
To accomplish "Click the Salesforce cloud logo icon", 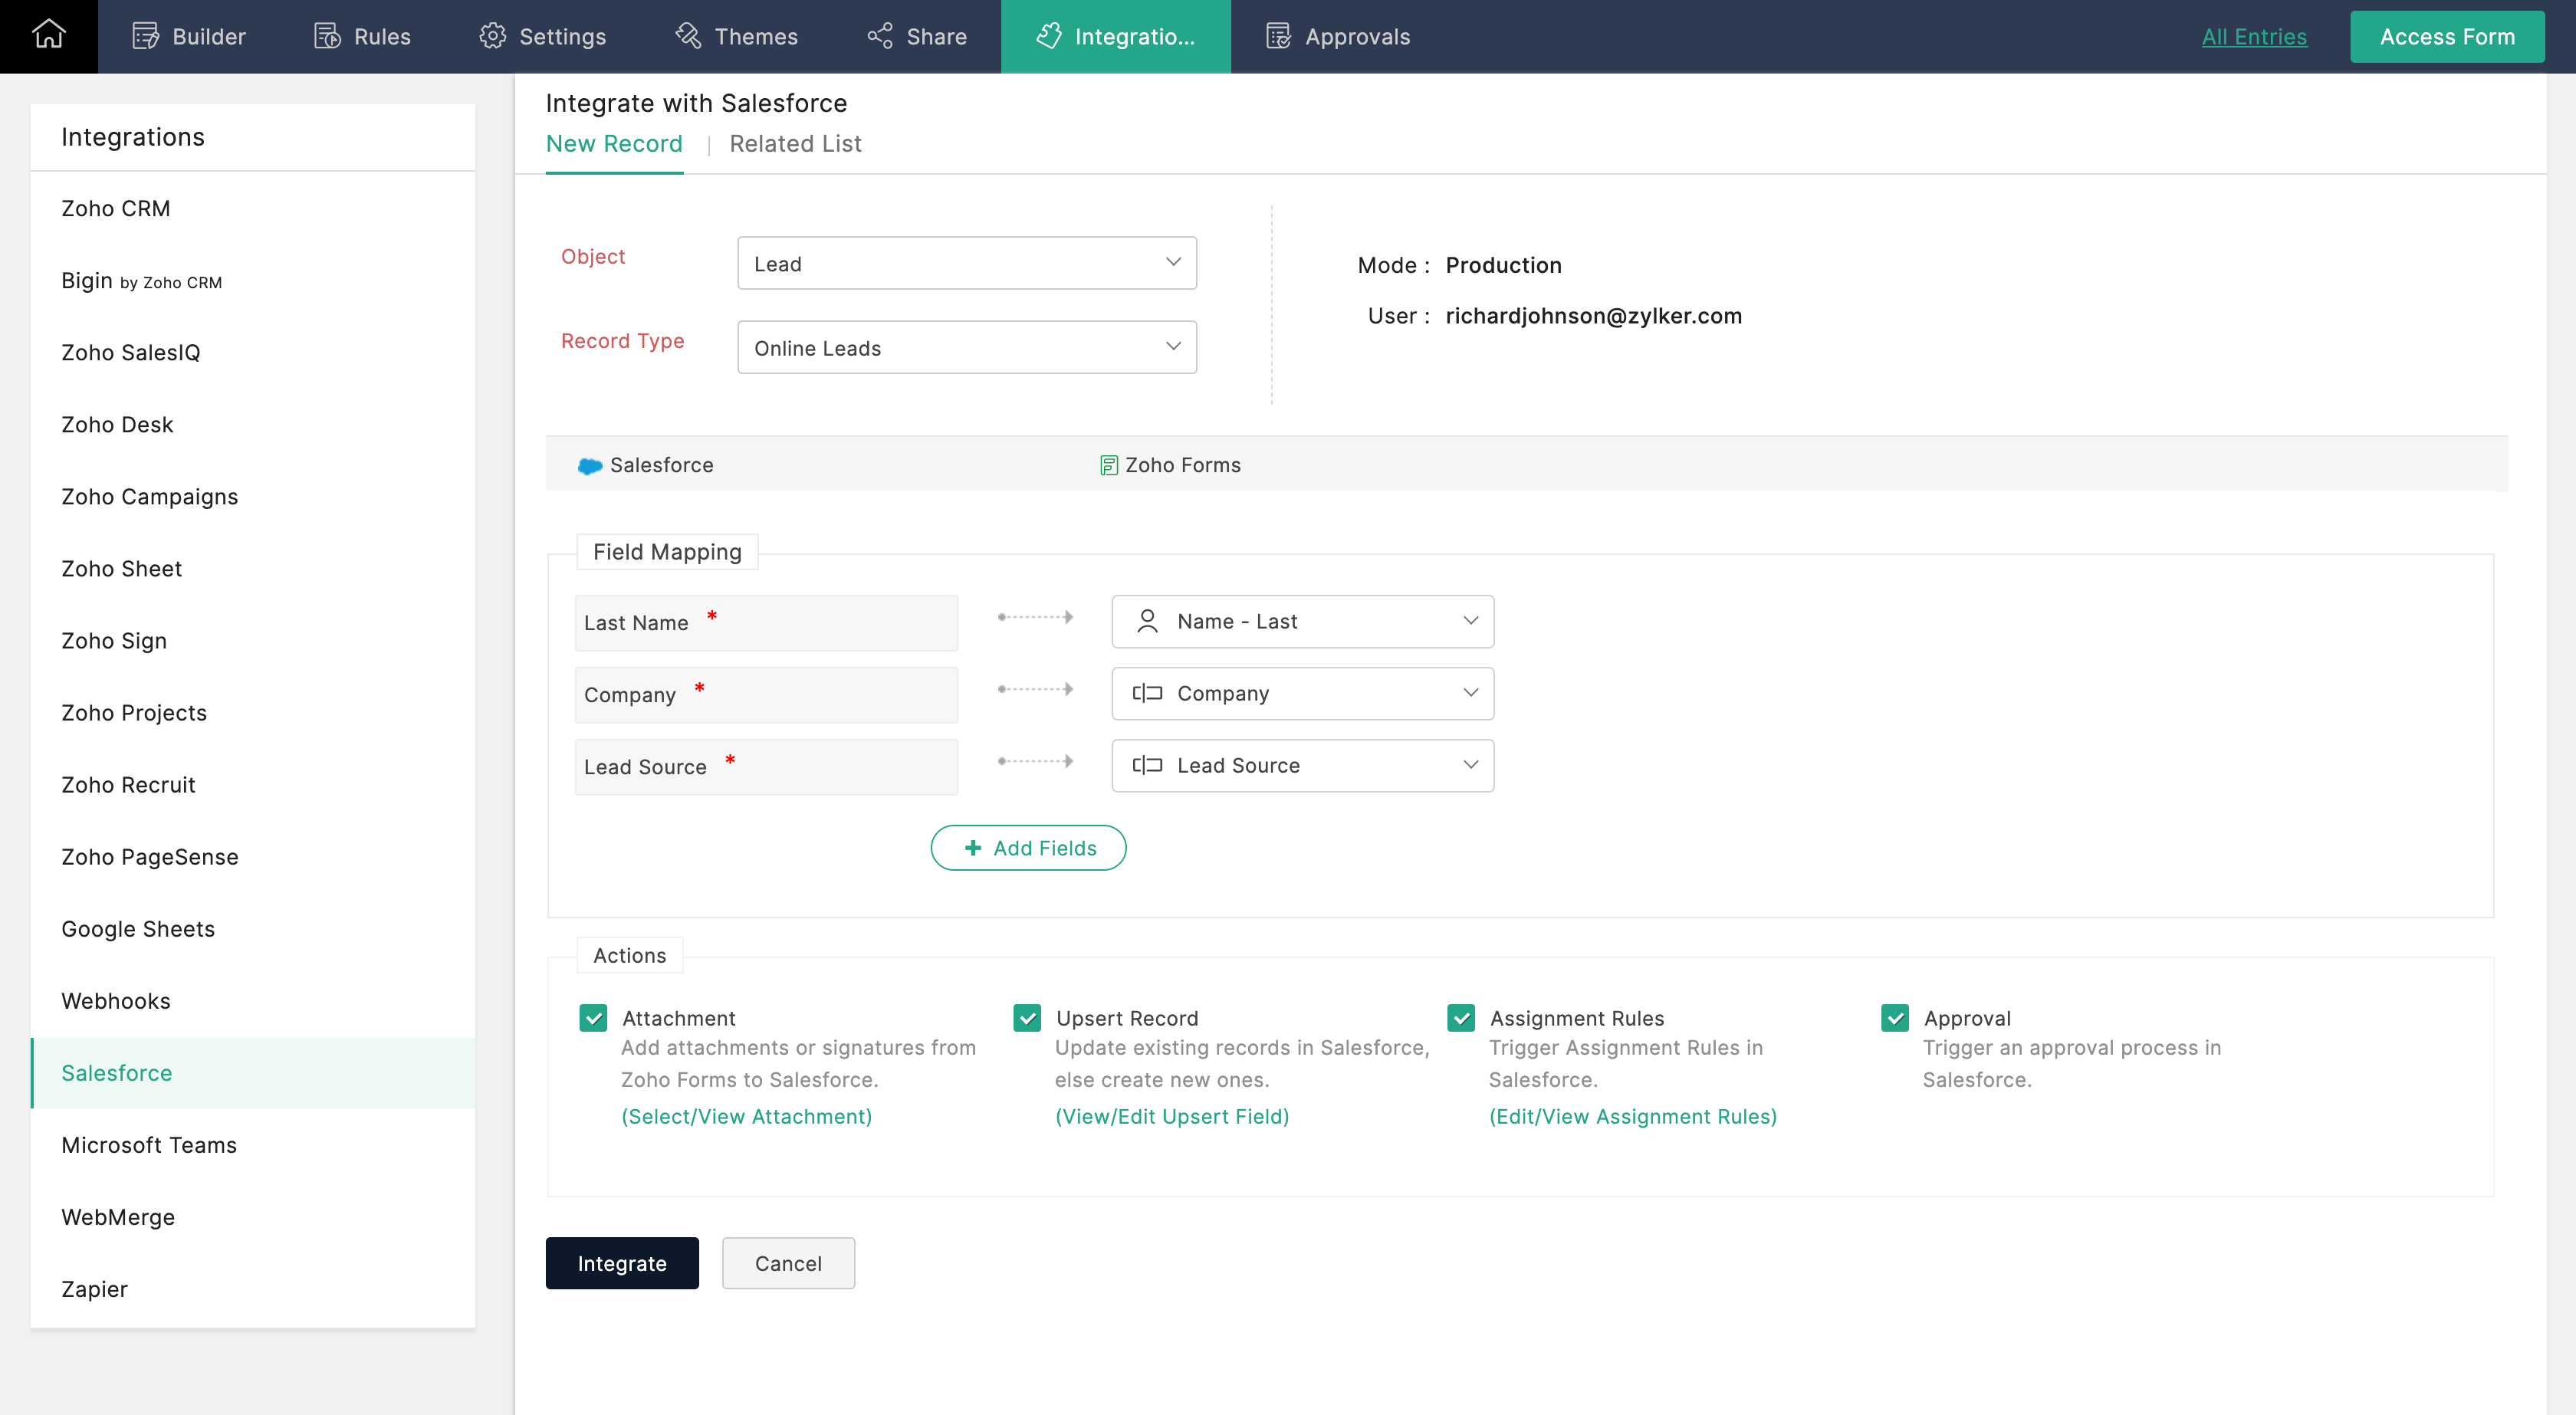I will pyautogui.click(x=590, y=466).
